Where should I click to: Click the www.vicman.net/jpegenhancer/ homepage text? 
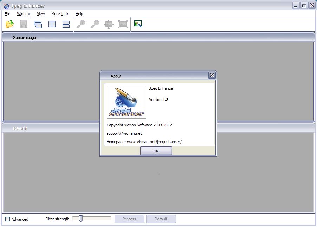click(x=154, y=142)
